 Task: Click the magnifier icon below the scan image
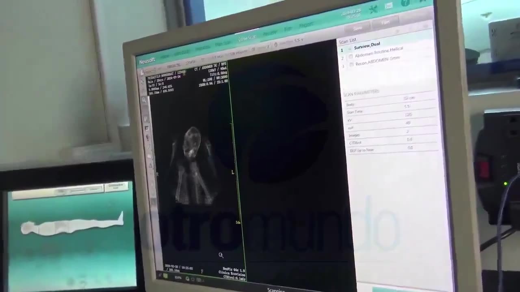click(x=221, y=255)
